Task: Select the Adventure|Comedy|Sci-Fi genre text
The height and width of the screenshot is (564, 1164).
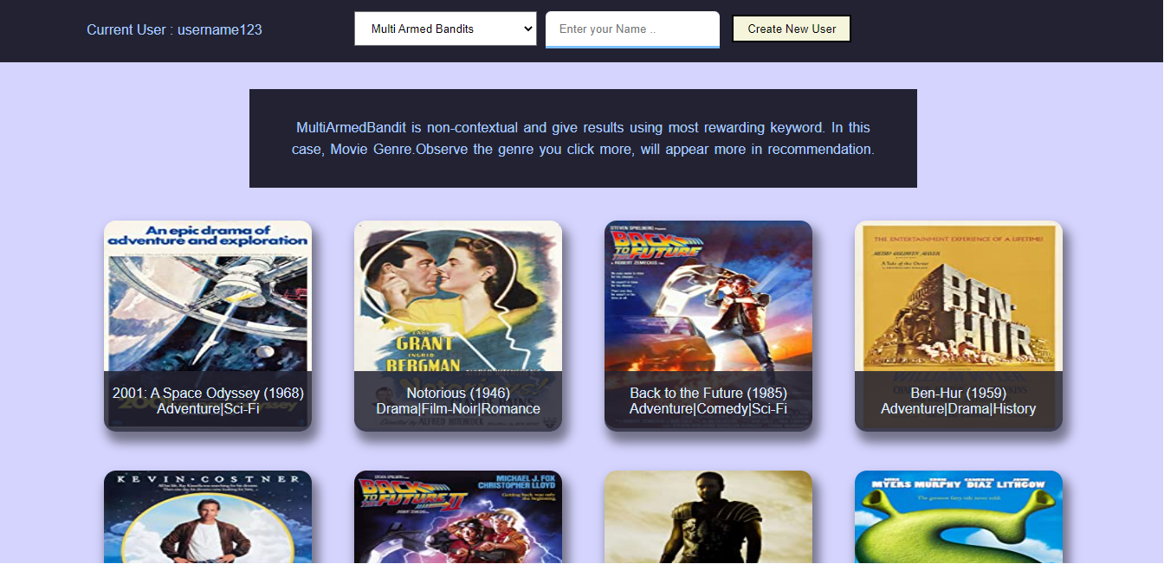Action: [x=708, y=409]
